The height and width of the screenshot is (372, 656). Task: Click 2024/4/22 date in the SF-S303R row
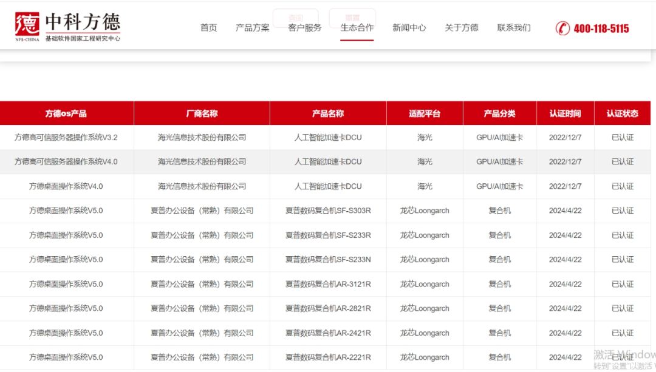[565, 210]
